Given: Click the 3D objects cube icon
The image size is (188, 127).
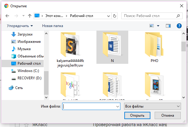Looking at the screenshot, I should (x=14, y=56).
